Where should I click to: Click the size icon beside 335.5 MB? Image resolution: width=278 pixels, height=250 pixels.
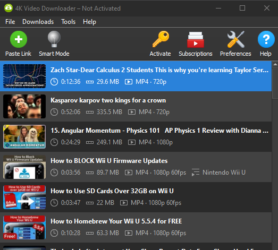pos(90,112)
